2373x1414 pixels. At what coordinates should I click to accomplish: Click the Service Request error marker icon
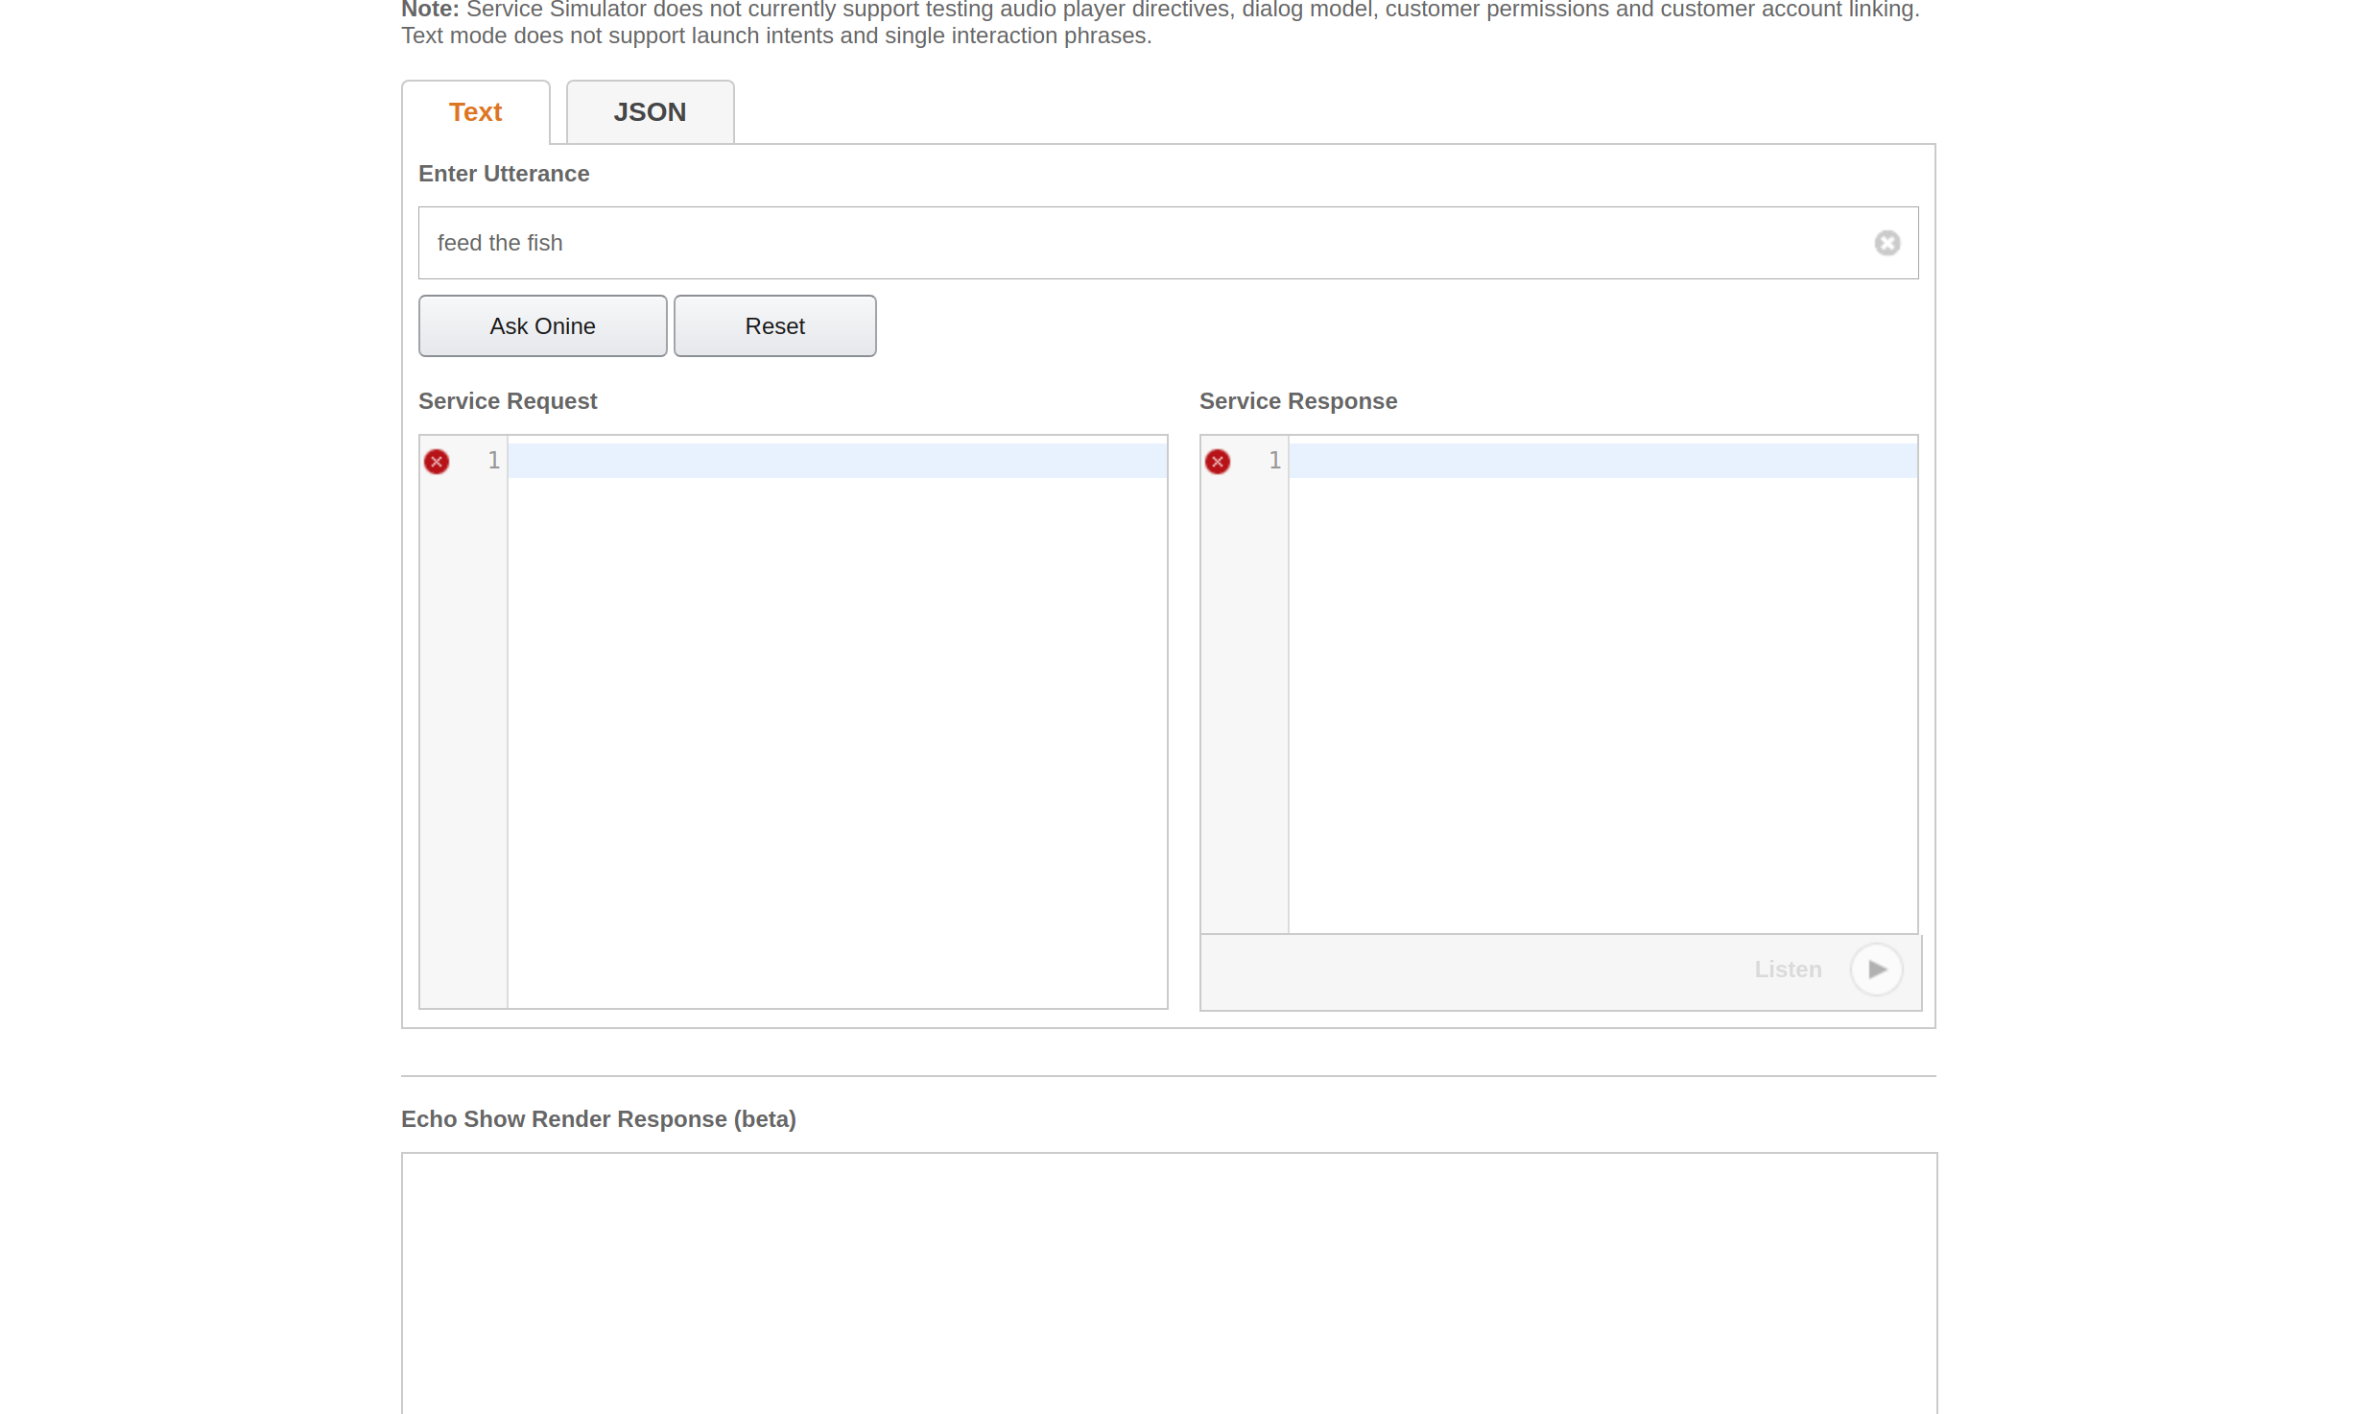(437, 462)
